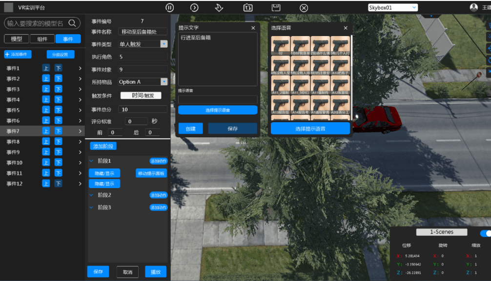Click the 添加事件 button
The image size is (491, 281).
18,55
